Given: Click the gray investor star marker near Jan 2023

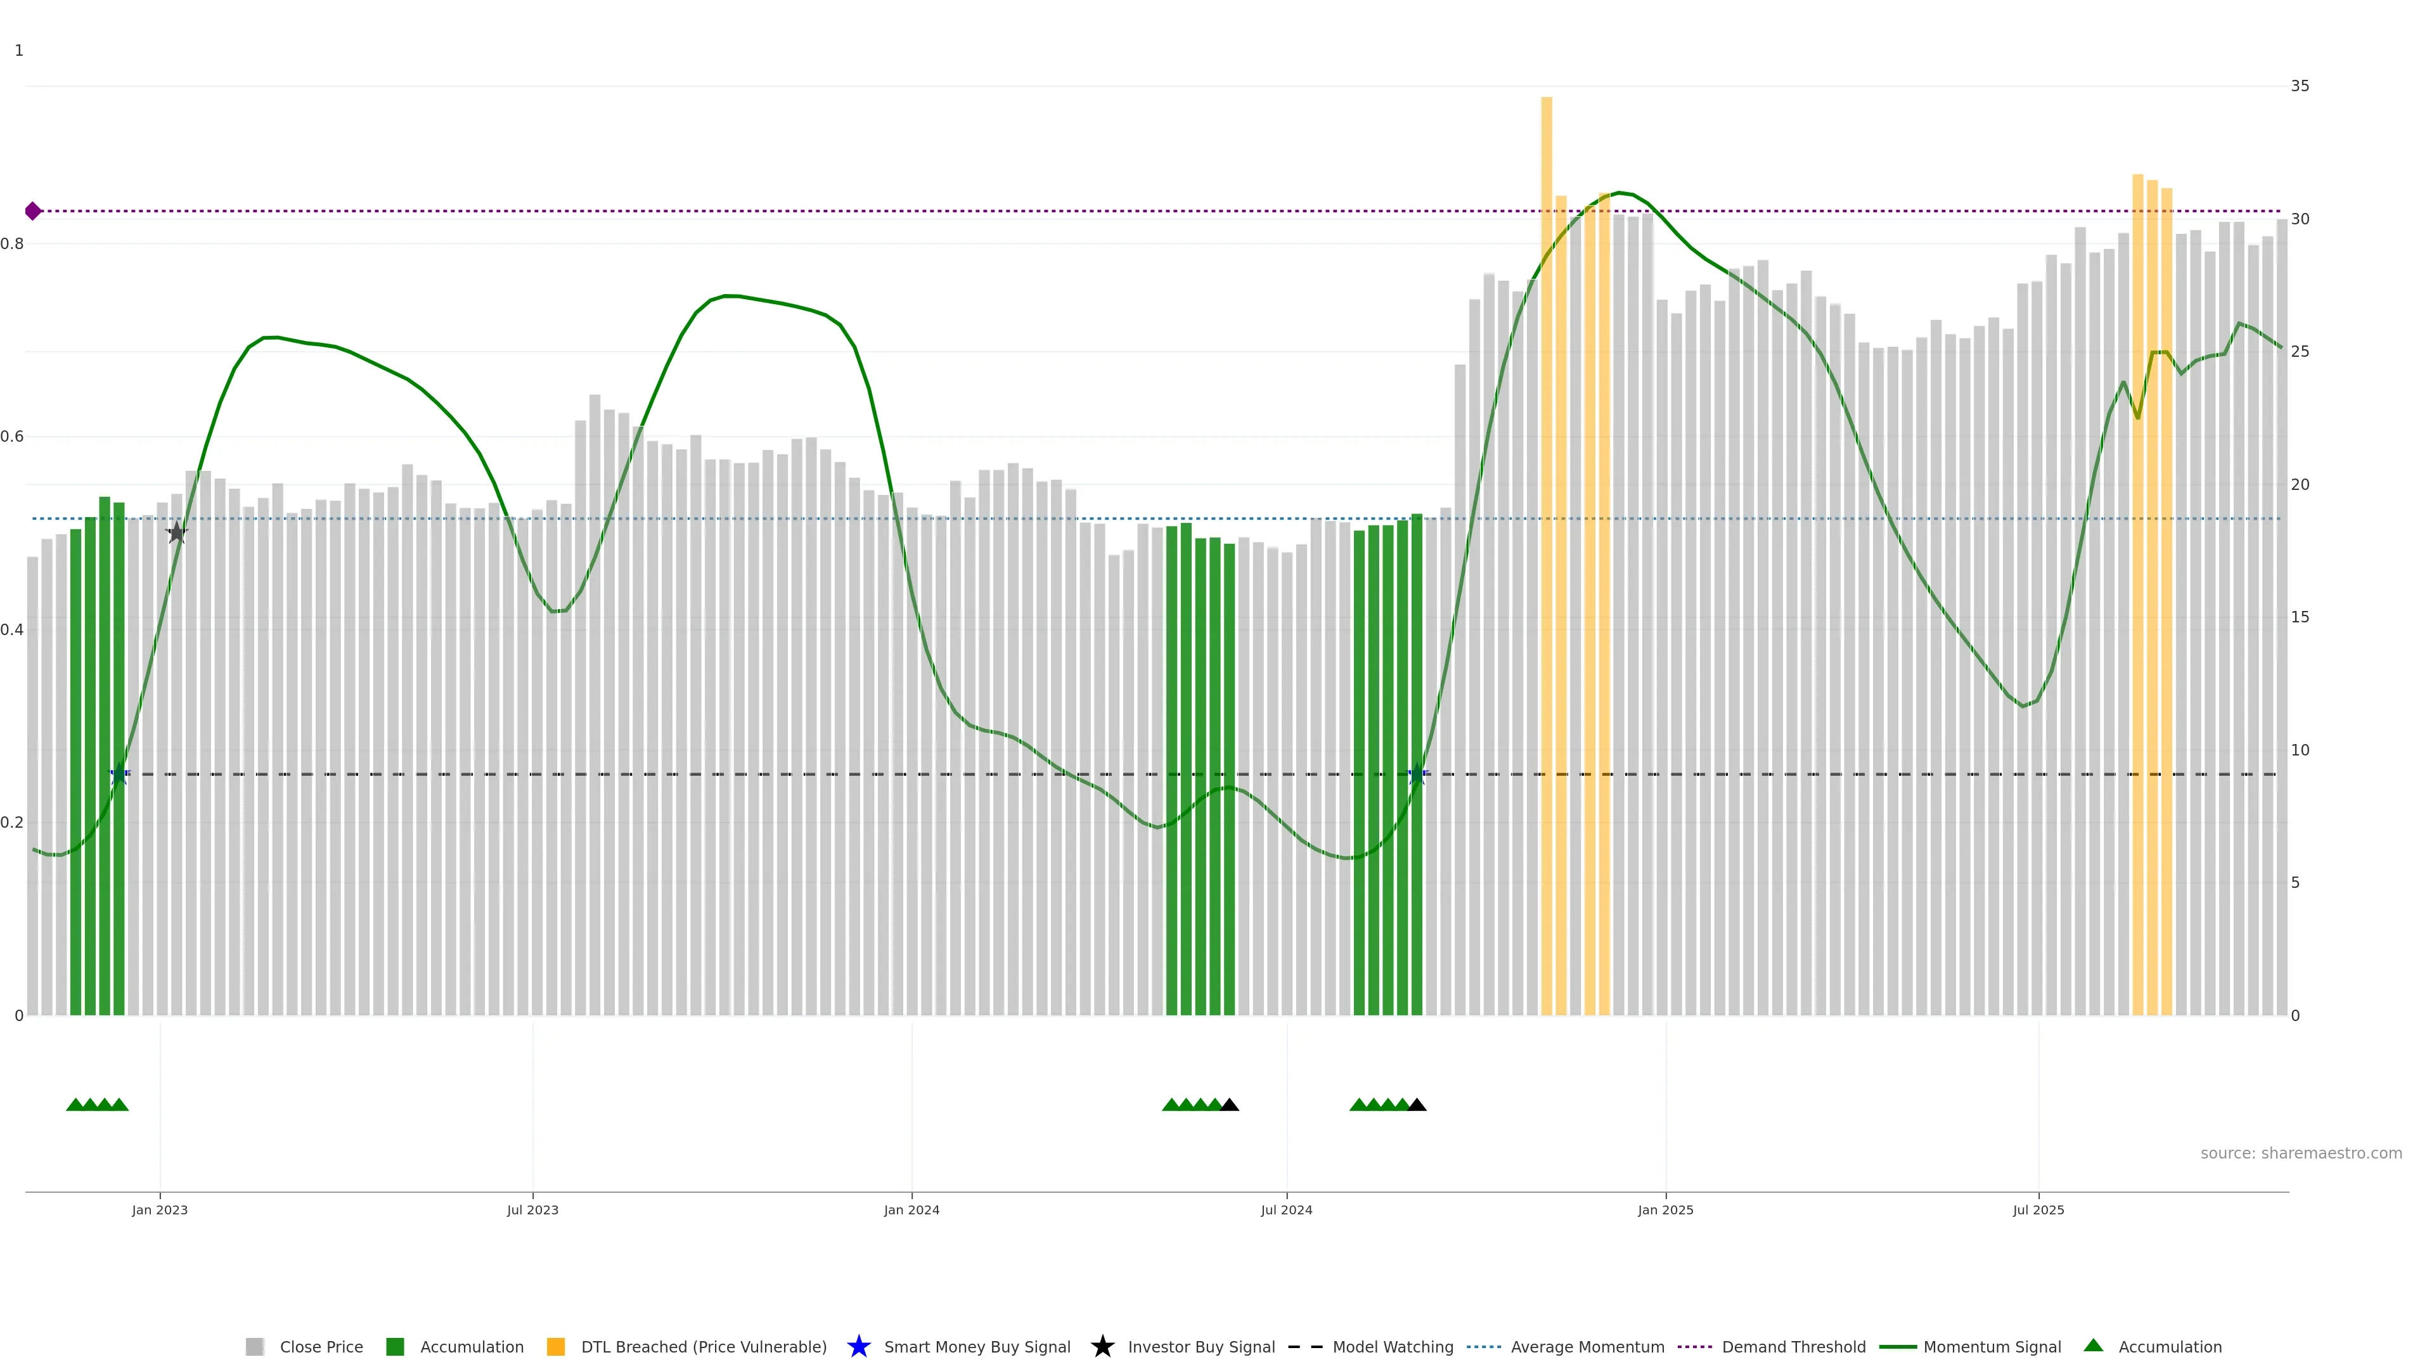Looking at the screenshot, I should click(x=177, y=533).
